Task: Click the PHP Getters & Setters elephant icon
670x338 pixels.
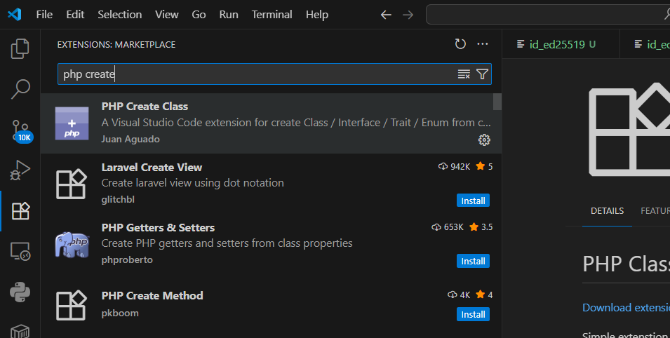Action: pyautogui.click(x=72, y=245)
